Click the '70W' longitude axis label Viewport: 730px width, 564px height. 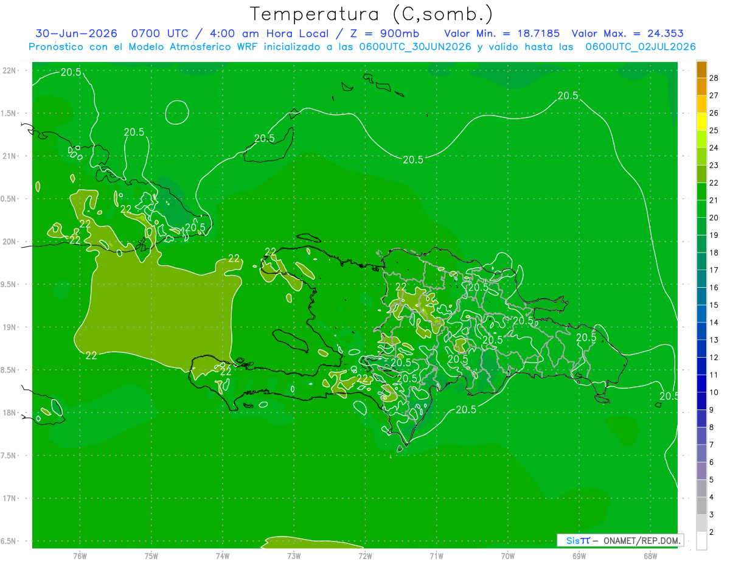tap(508, 555)
